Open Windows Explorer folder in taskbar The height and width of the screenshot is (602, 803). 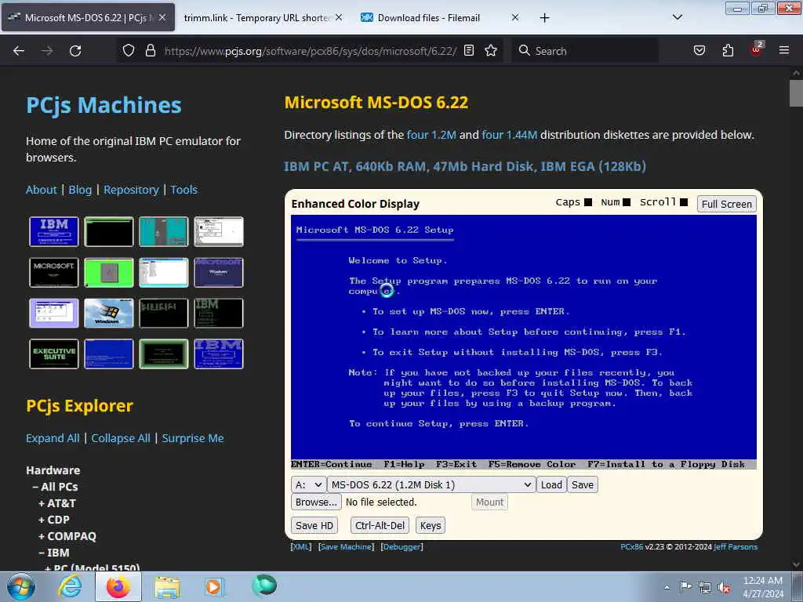(167, 586)
